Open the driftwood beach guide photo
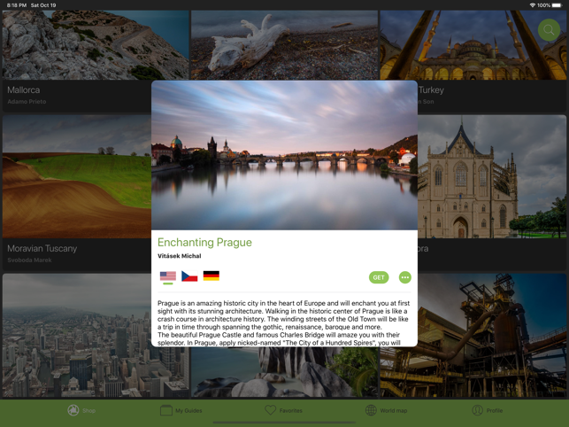The image size is (569, 427). click(x=284, y=45)
